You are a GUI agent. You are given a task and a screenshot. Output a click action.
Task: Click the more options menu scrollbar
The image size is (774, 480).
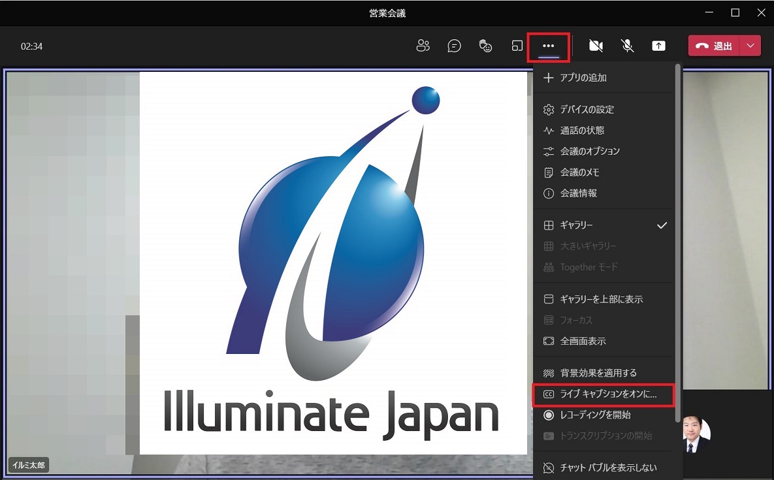678,242
